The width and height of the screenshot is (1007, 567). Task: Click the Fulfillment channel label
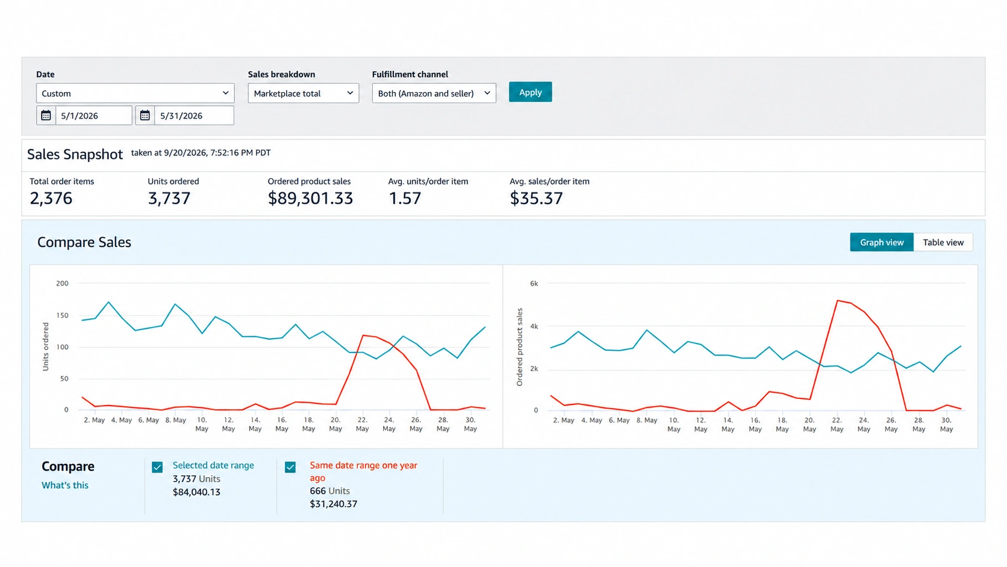point(410,74)
